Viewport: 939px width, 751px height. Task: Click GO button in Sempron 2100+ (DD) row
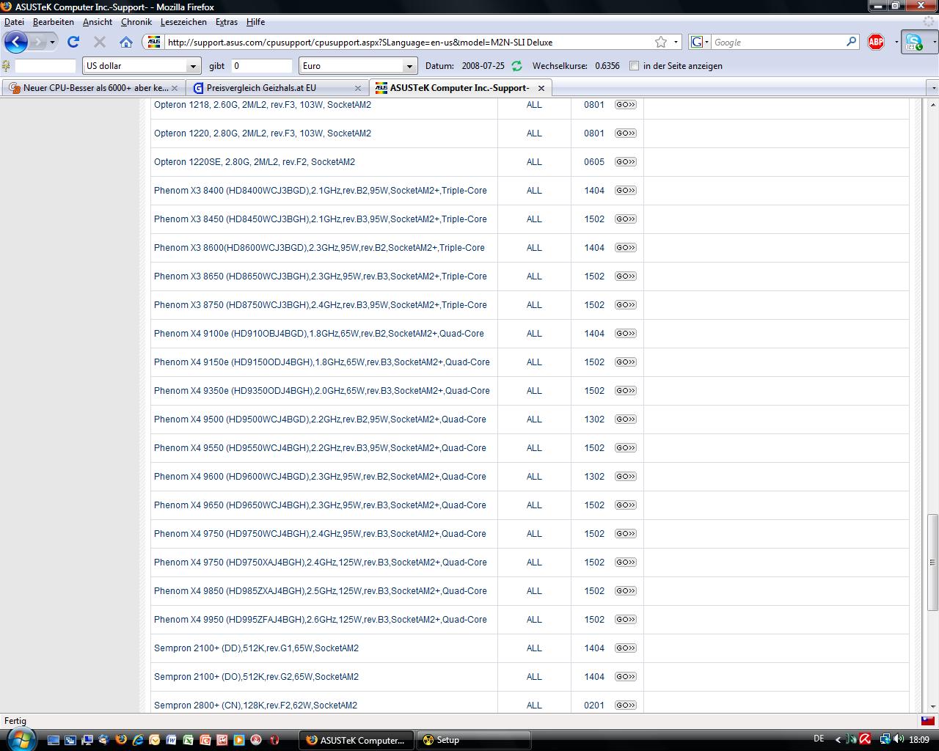click(x=625, y=648)
